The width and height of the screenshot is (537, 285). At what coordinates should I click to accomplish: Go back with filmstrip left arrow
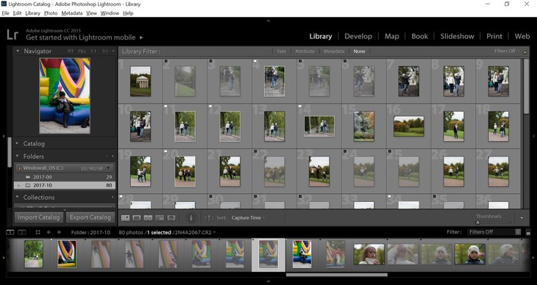pos(49,232)
